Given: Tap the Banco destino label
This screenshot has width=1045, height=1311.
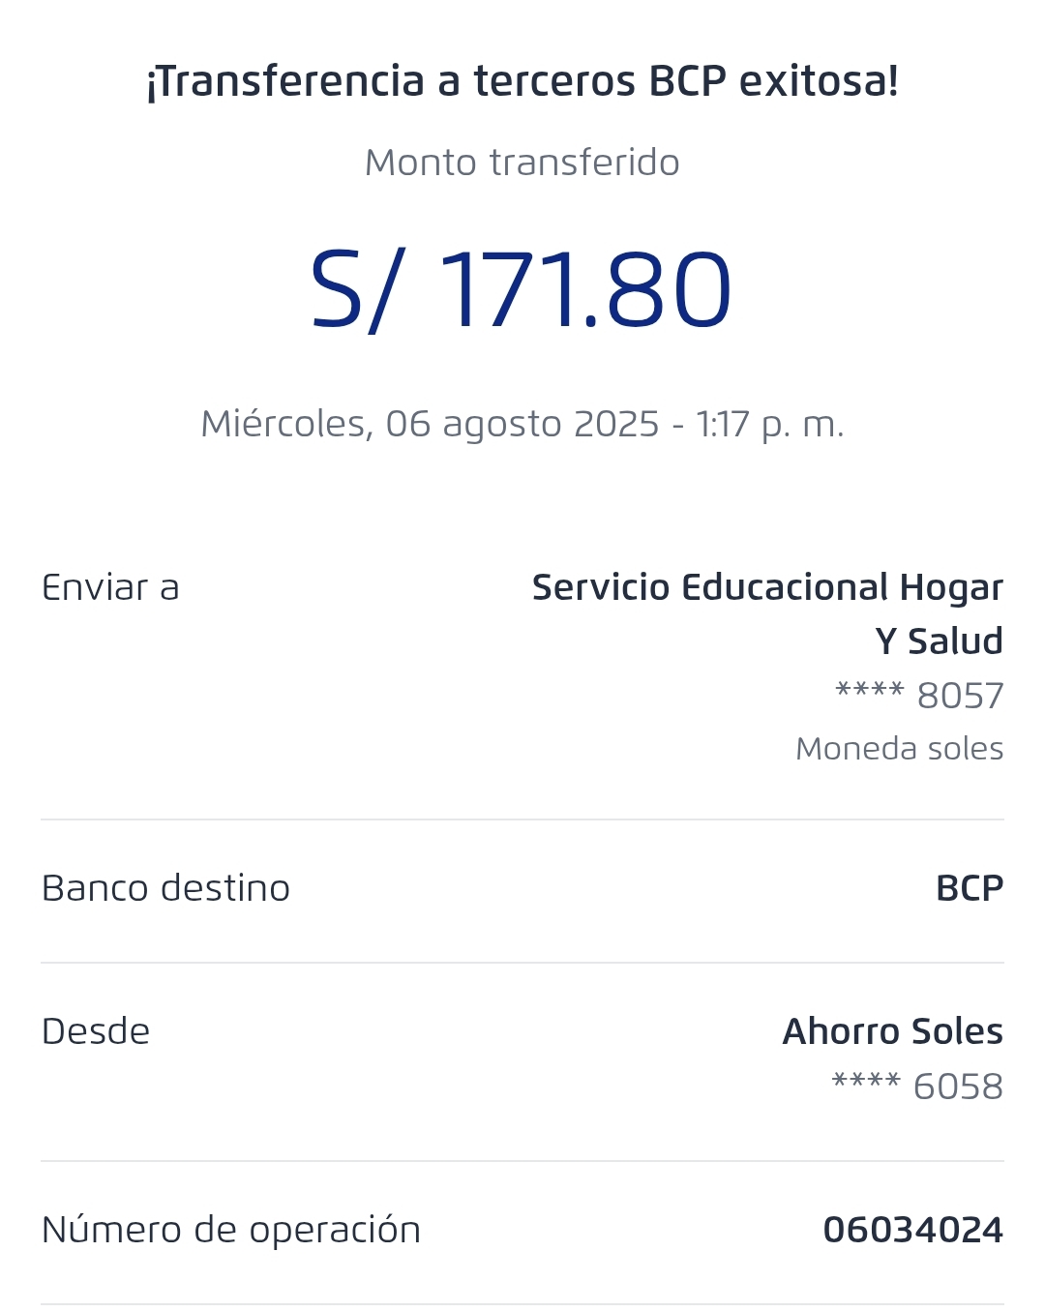Looking at the screenshot, I should tap(165, 888).
